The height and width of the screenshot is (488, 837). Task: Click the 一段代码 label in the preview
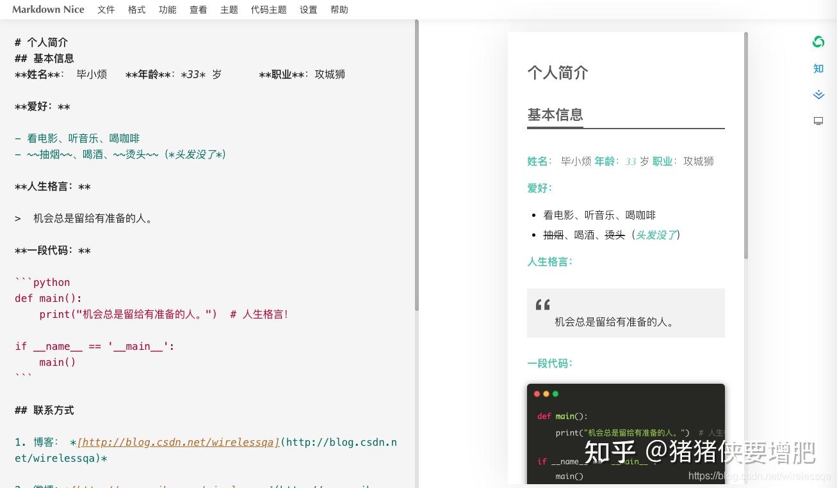coord(549,363)
